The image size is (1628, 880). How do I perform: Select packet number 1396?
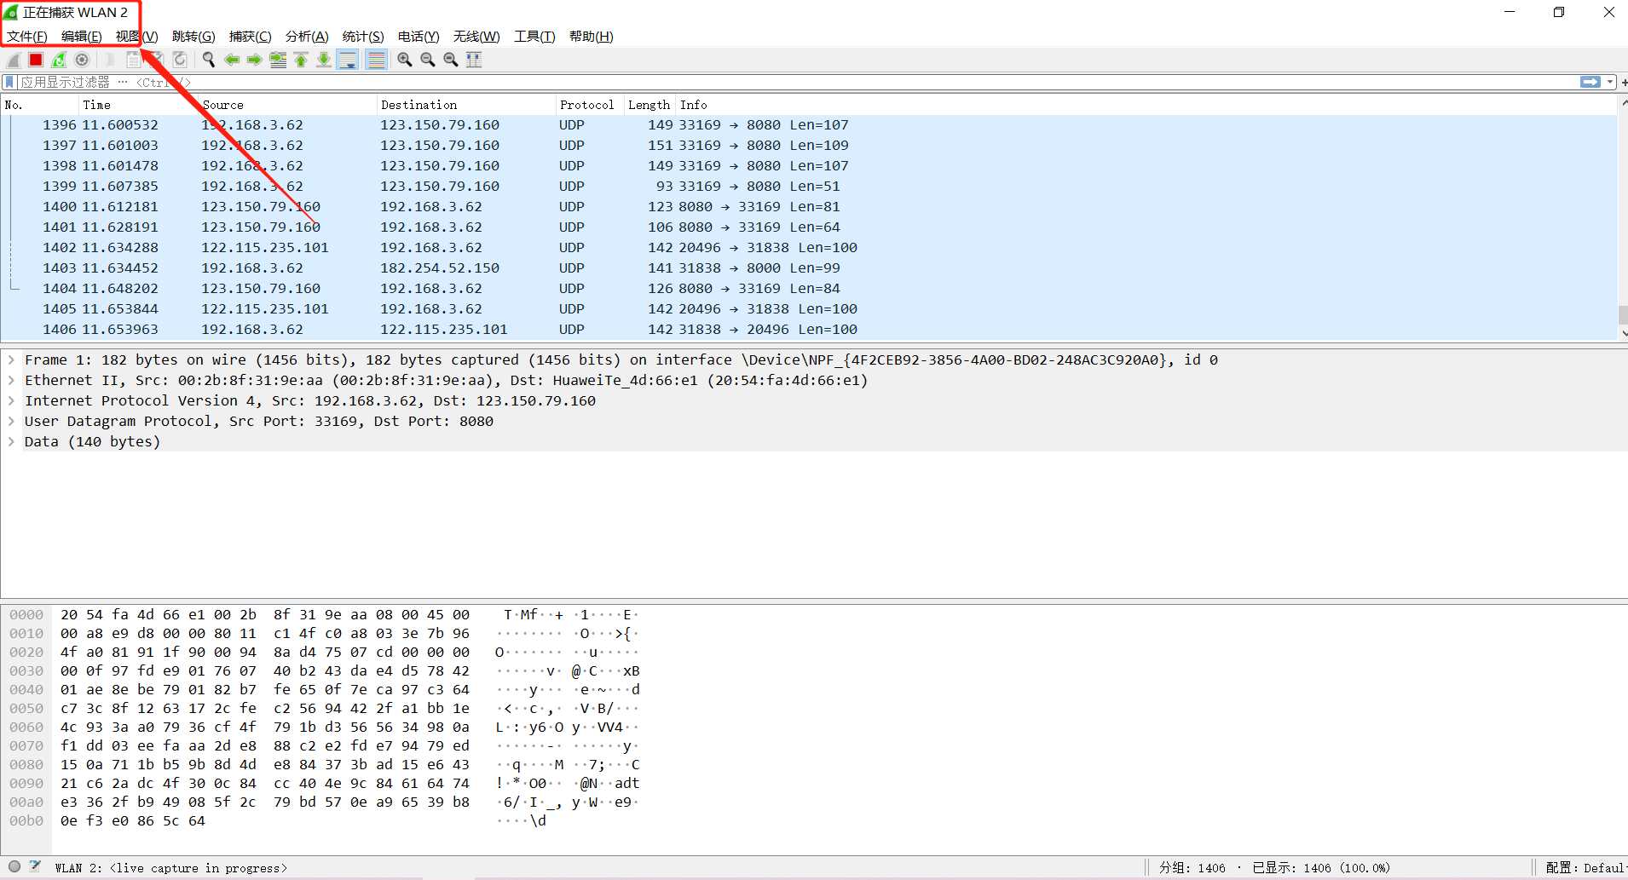809,124
